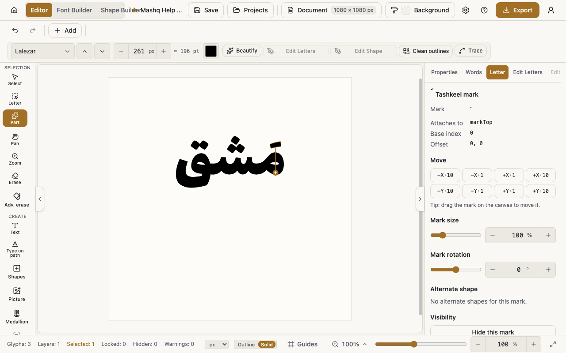The height and width of the screenshot is (353, 566).
Task: Adjust the Mark size slider
Action: [455, 235]
